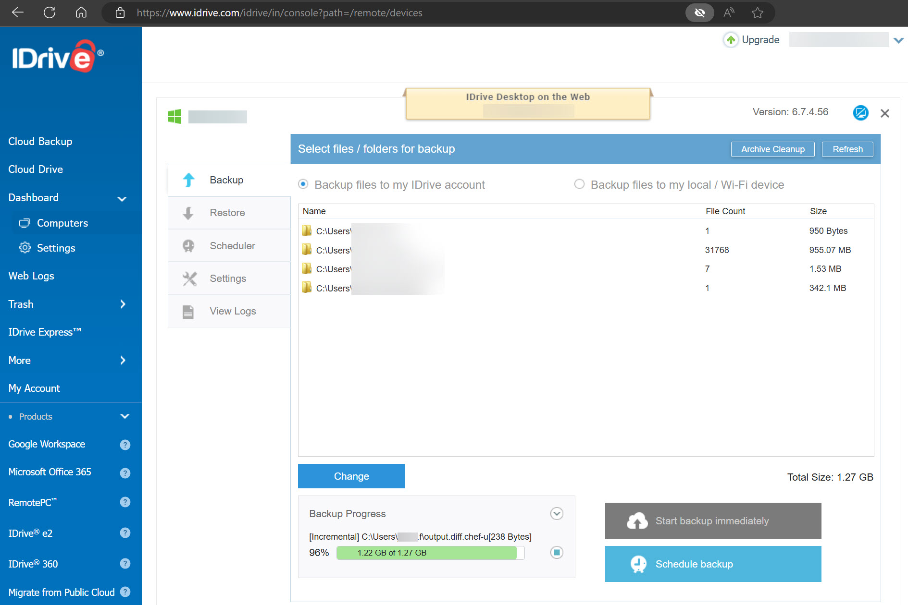Click the RemotePC help question mark
Image resolution: width=908 pixels, height=605 pixels.
tap(125, 502)
